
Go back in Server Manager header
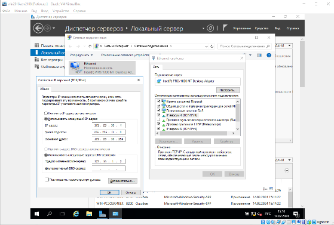pos(38,28)
